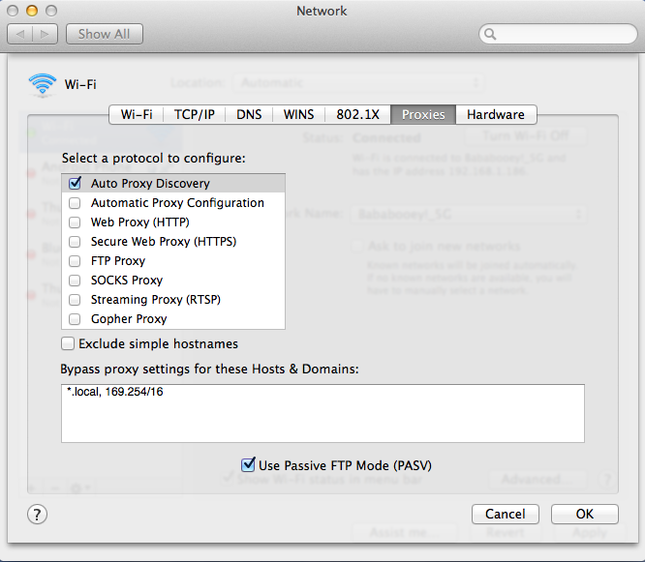Switch to the Wi-Fi tab

[x=137, y=114]
